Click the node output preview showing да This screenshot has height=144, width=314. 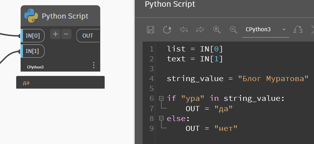point(60,82)
